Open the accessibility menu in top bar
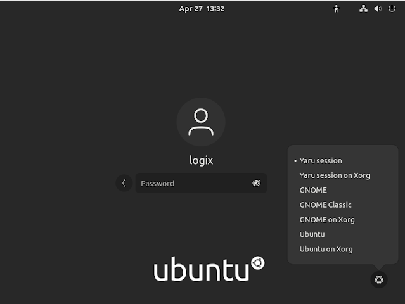Screen dimensions: 405x304 click(x=337, y=9)
